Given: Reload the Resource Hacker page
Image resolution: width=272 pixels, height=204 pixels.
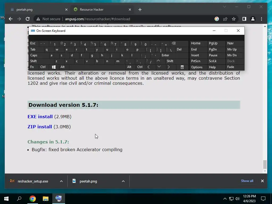Looking at the screenshot, I should click(x=28, y=19).
